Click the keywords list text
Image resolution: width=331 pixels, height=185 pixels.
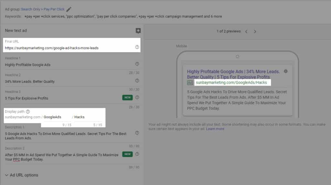[123, 16]
